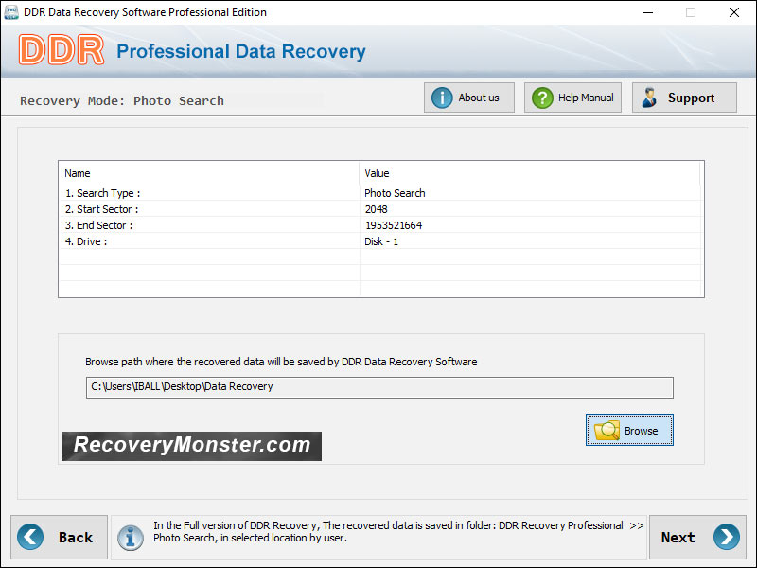
Task: Click the Support person icon
Action: coord(649,97)
